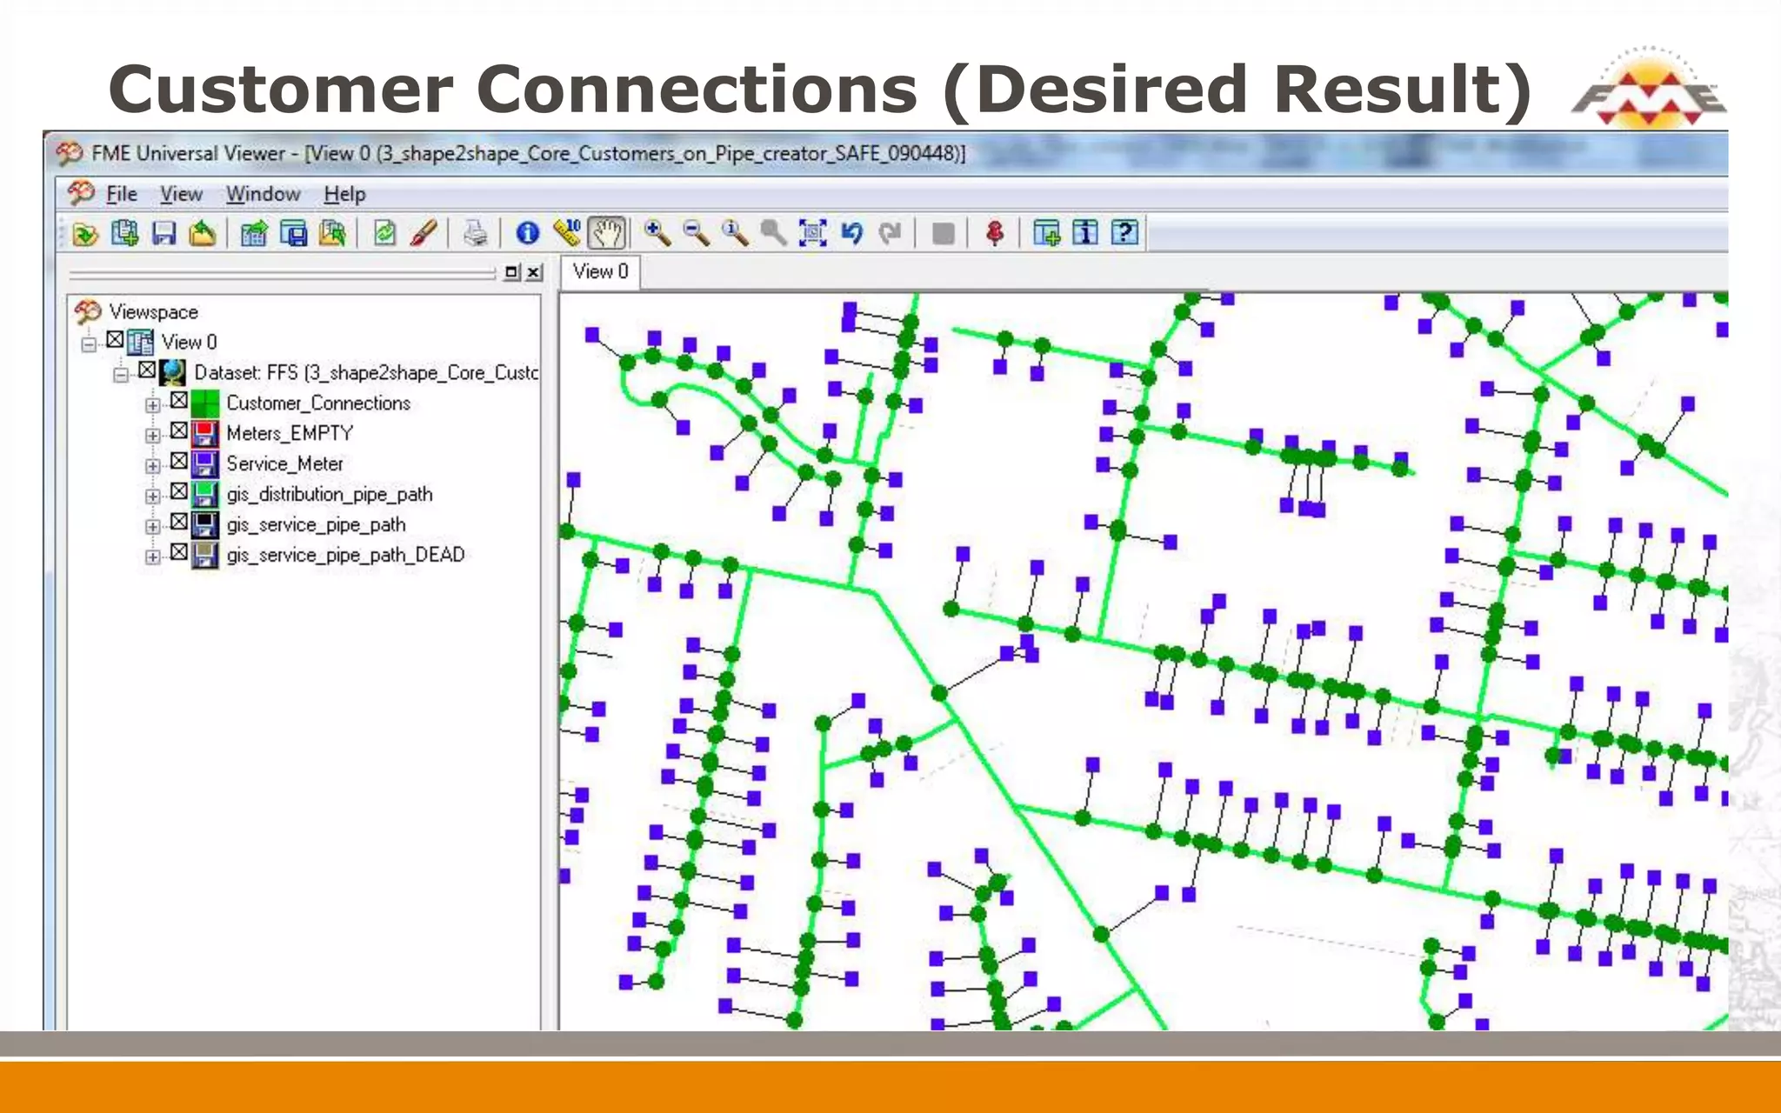Click the purple Service_Meter color swatch
Viewport: 1781px width, 1113px height.
pos(205,464)
